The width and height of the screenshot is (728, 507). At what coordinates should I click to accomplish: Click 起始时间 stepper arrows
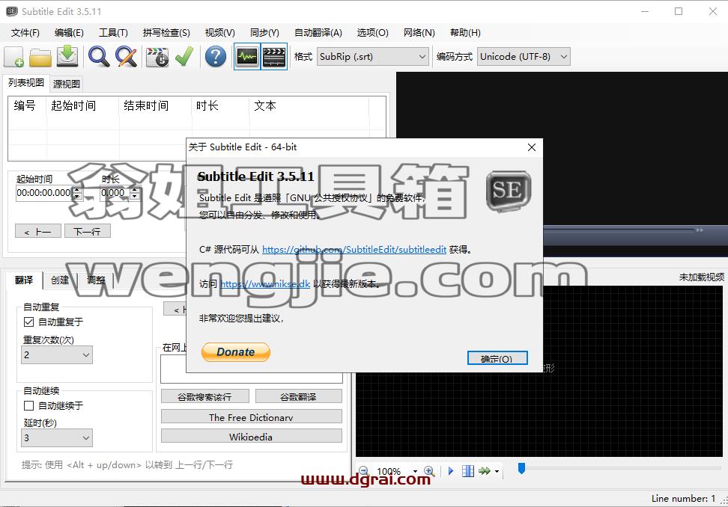click(77, 193)
